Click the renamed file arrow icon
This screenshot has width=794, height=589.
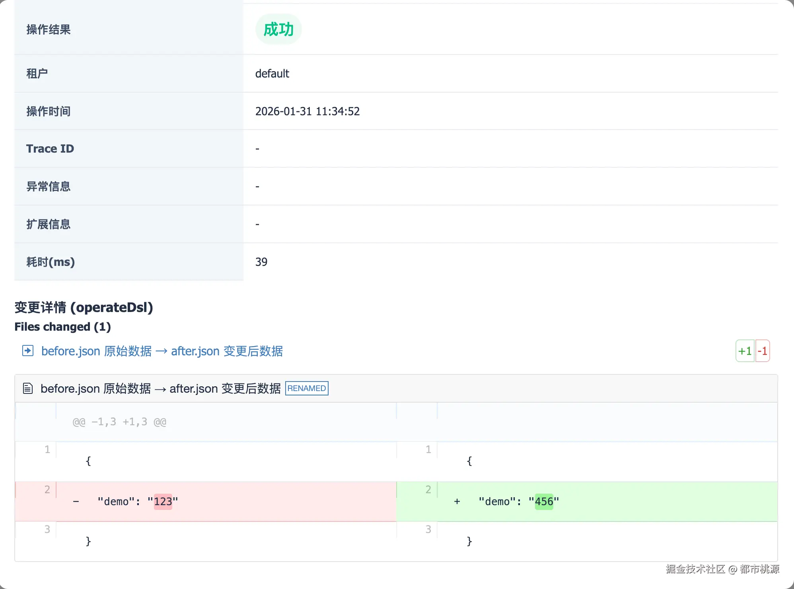tap(27, 351)
